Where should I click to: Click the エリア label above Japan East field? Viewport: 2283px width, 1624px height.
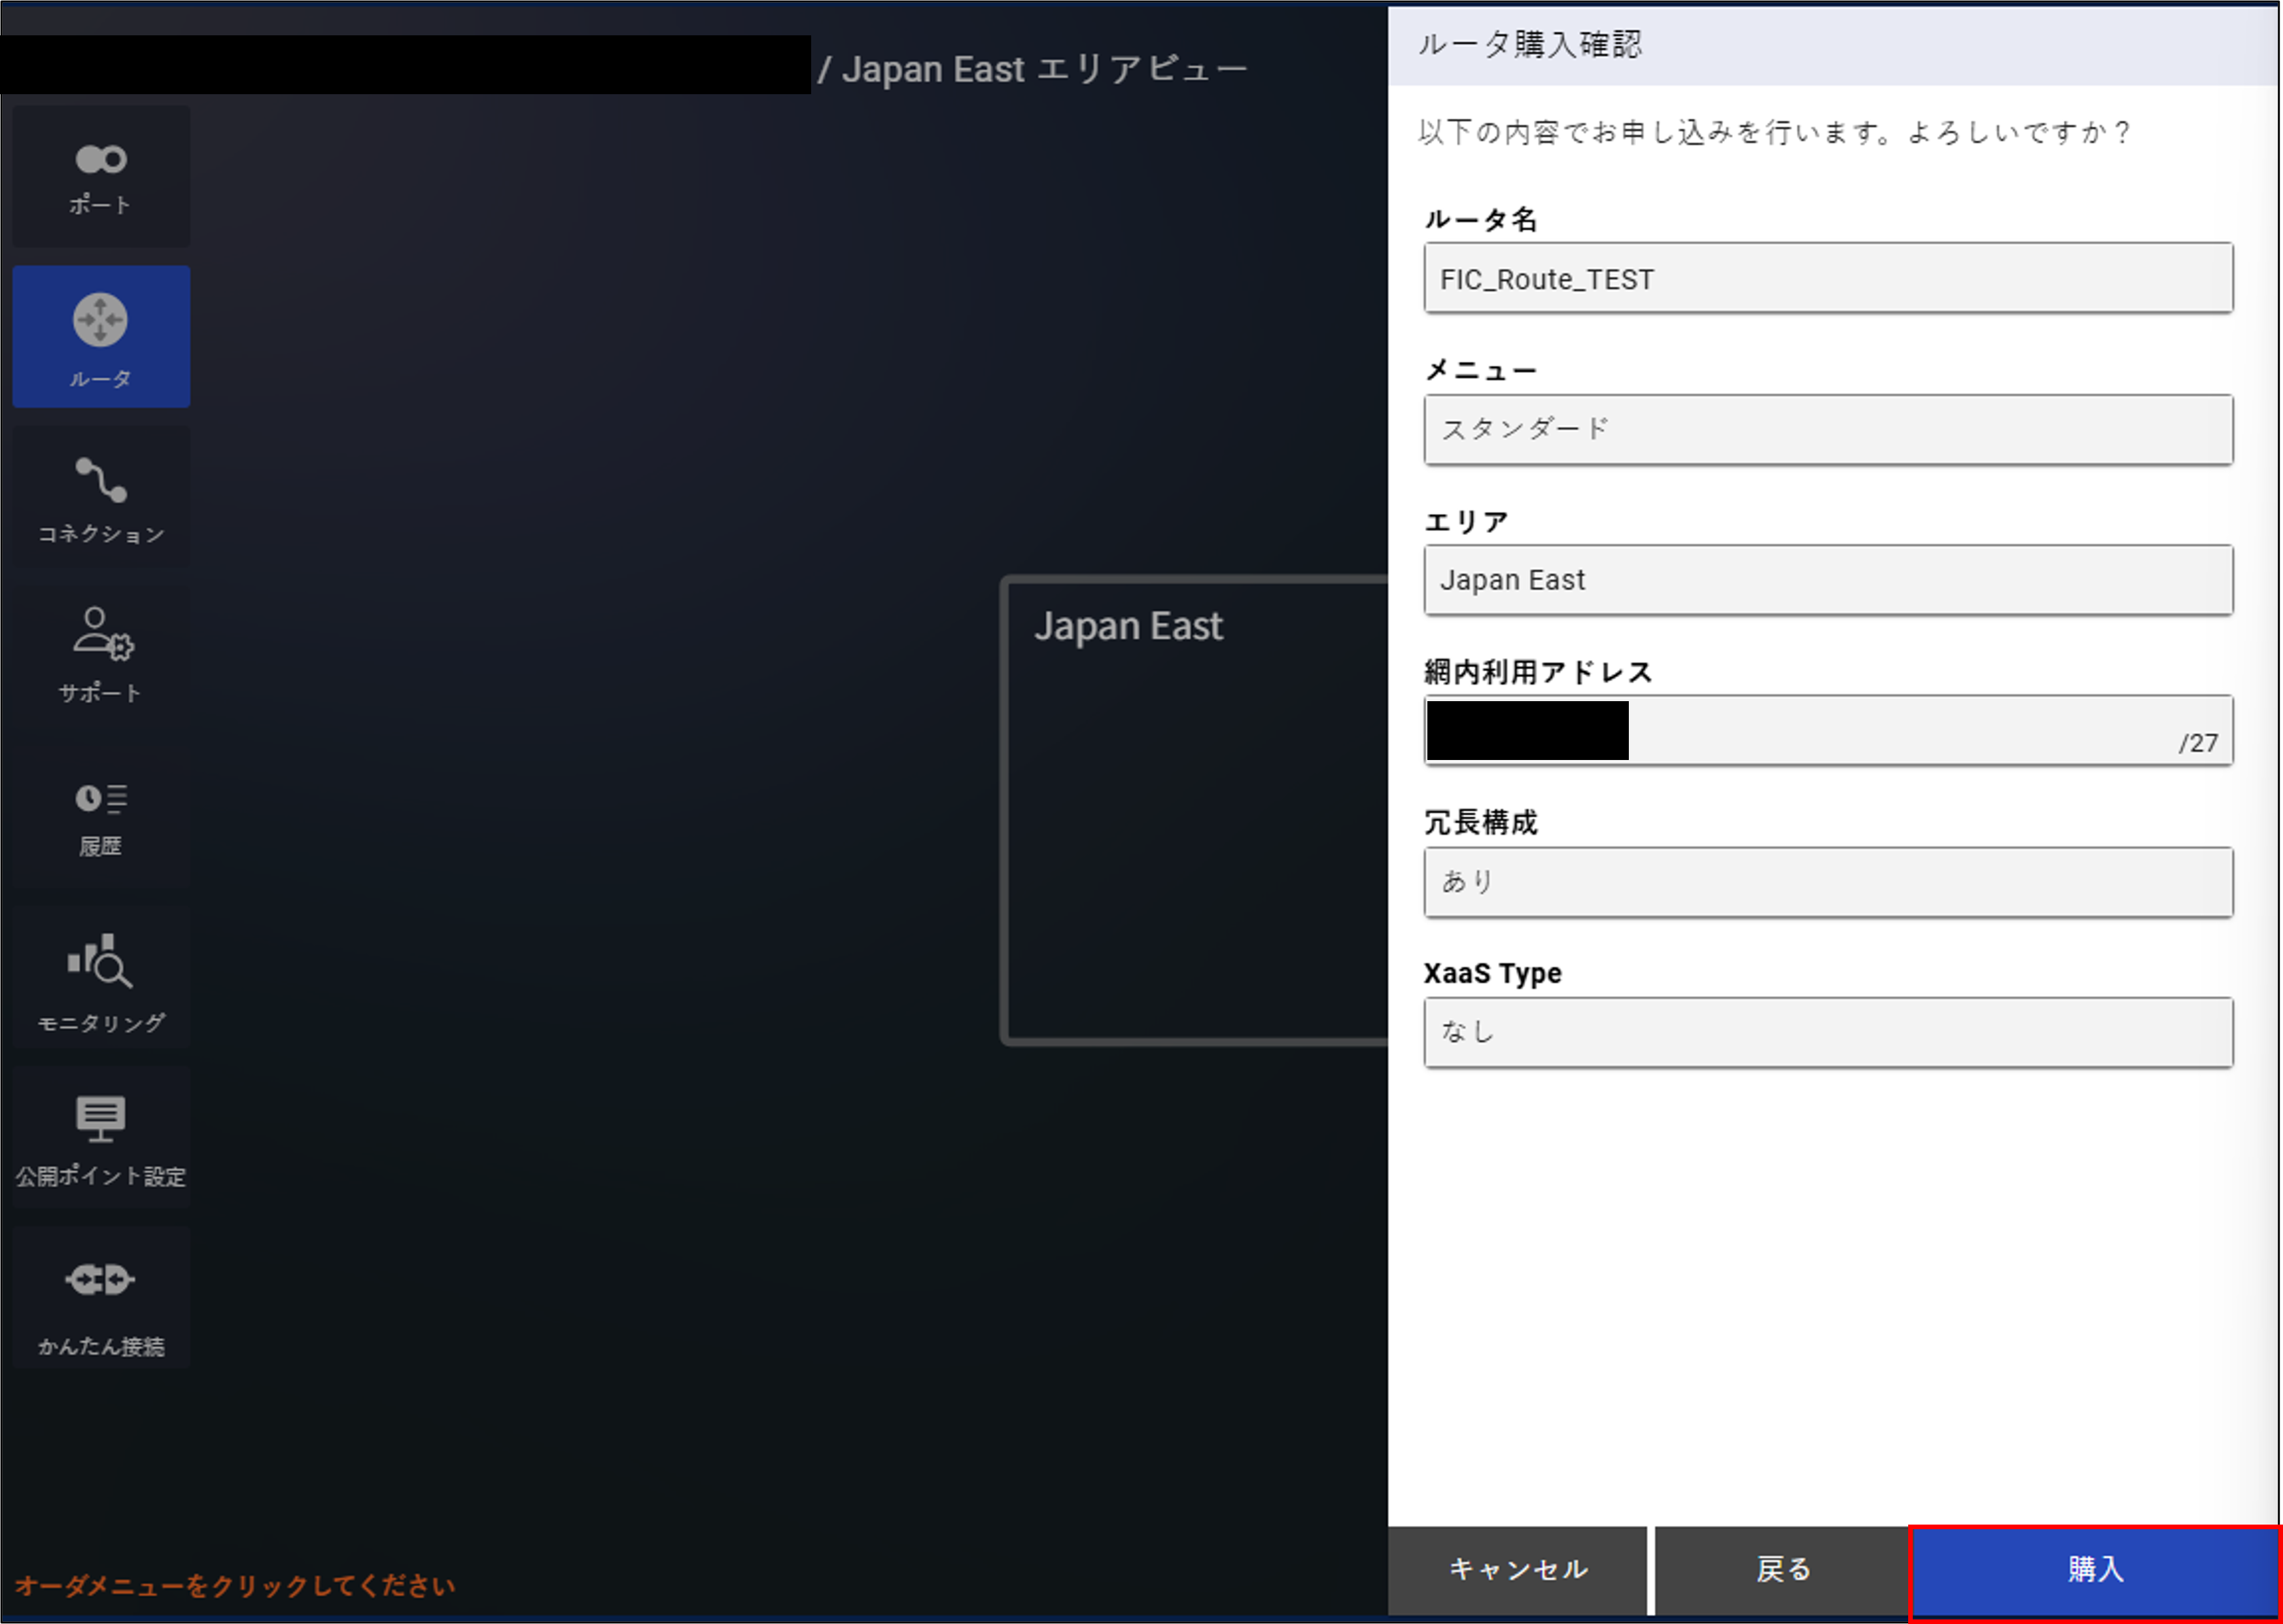pos(1467,521)
